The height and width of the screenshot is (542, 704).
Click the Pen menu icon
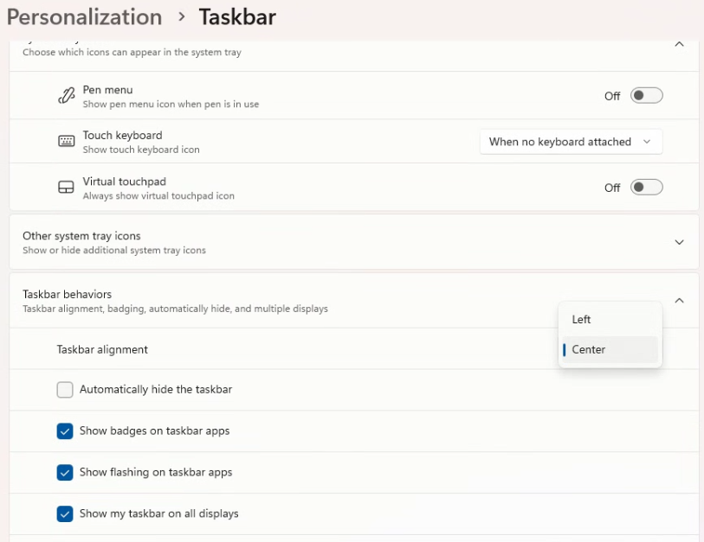[67, 96]
